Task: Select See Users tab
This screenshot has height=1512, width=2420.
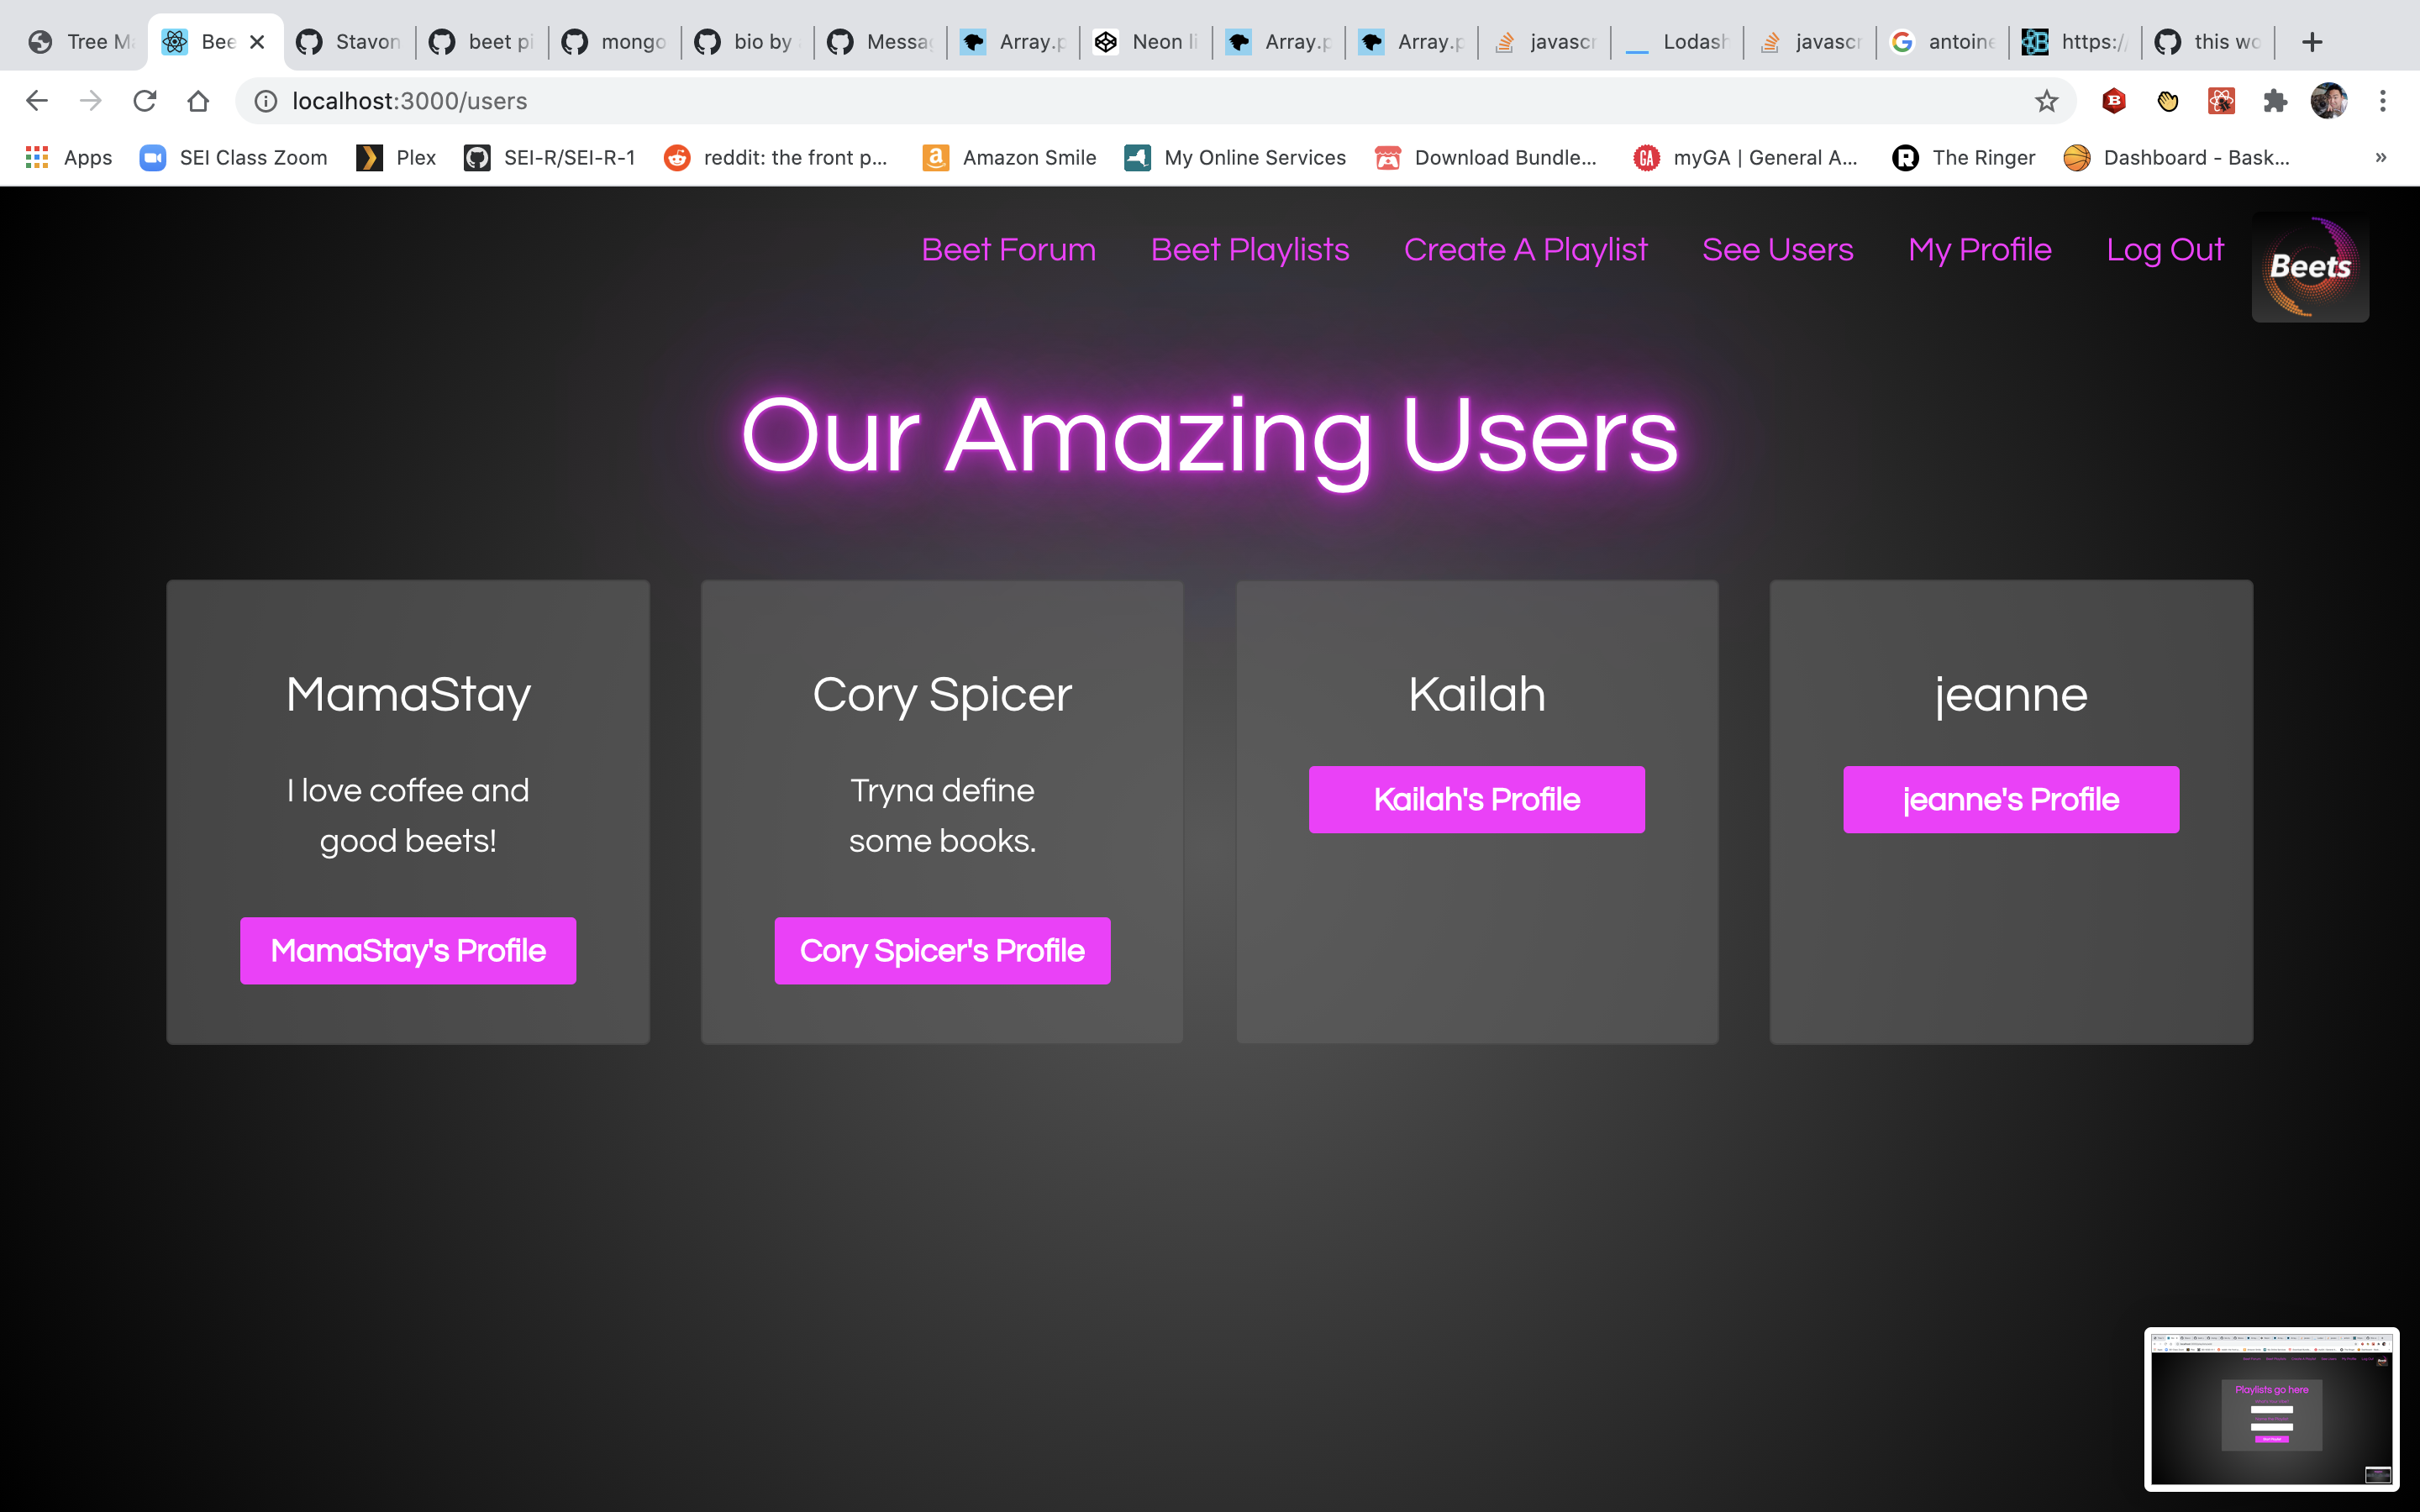Action: click(1777, 249)
